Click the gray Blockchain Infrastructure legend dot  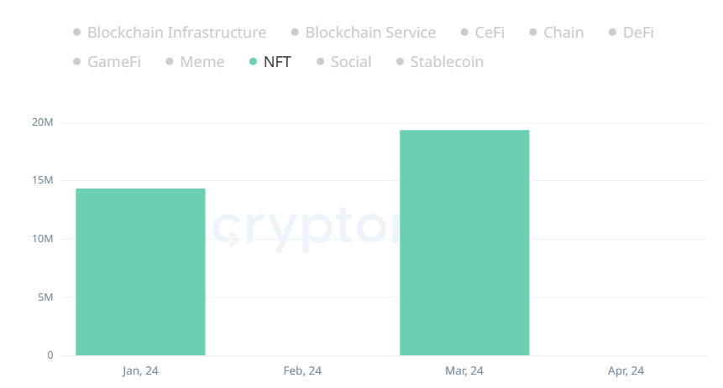(77, 33)
